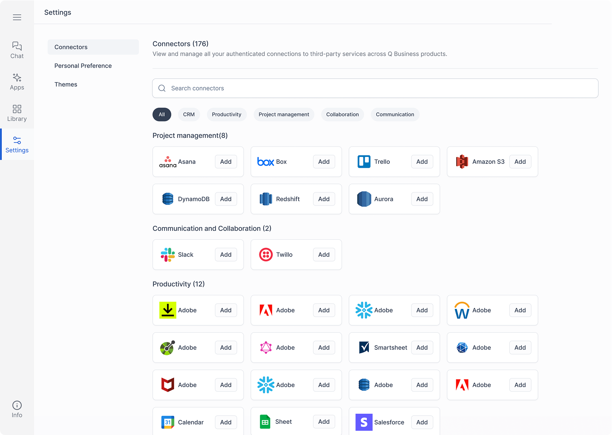Add the DynamoDB connector
Image resolution: width=612 pixels, height=435 pixels.
click(x=226, y=199)
